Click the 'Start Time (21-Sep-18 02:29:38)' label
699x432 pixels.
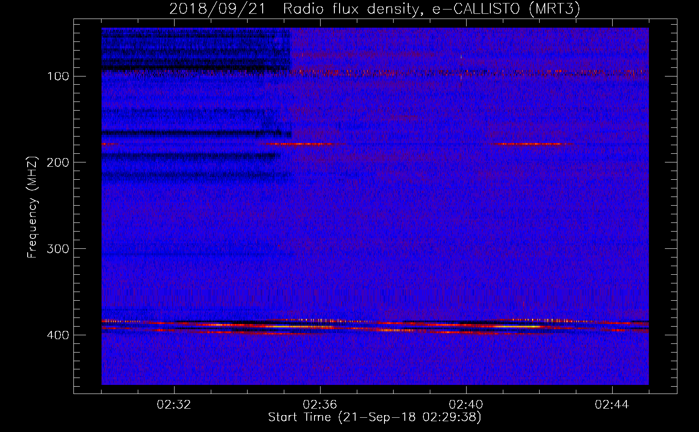tap(375, 417)
